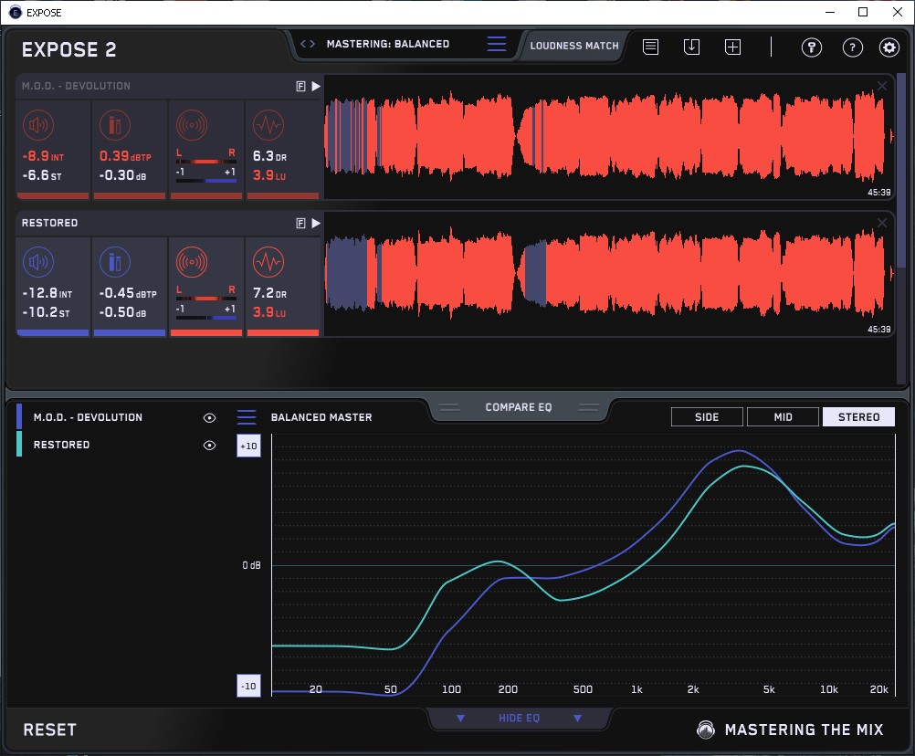
Task: Click the stereo field icon in Restored track
Action: 192,262
